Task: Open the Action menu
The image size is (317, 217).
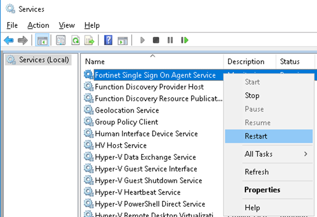Action: point(38,25)
